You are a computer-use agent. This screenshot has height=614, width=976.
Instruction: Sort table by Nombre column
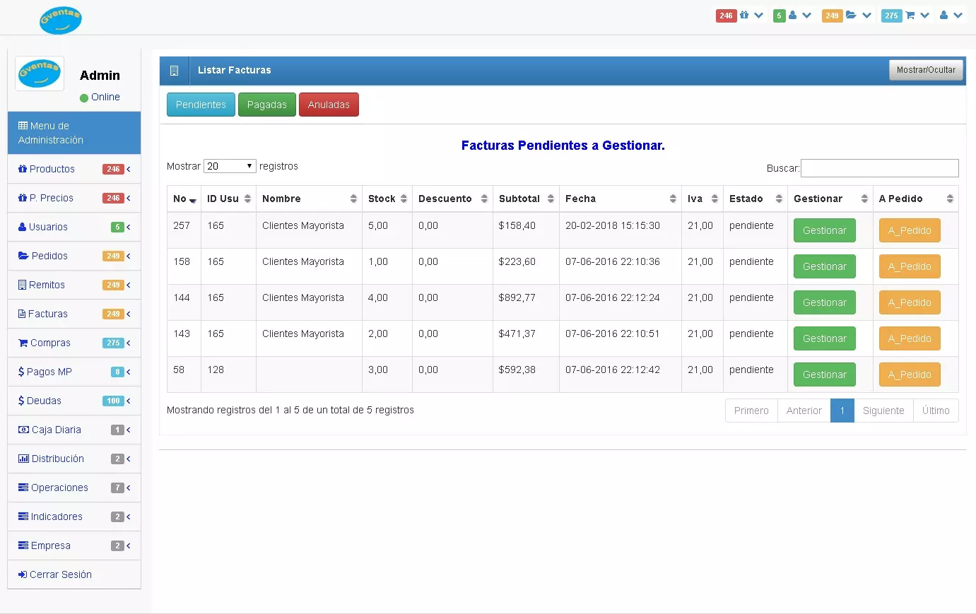pos(309,199)
